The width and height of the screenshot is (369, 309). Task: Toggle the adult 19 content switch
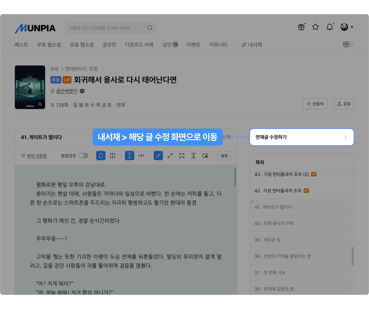pyautogui.click(x=348, y=44)
